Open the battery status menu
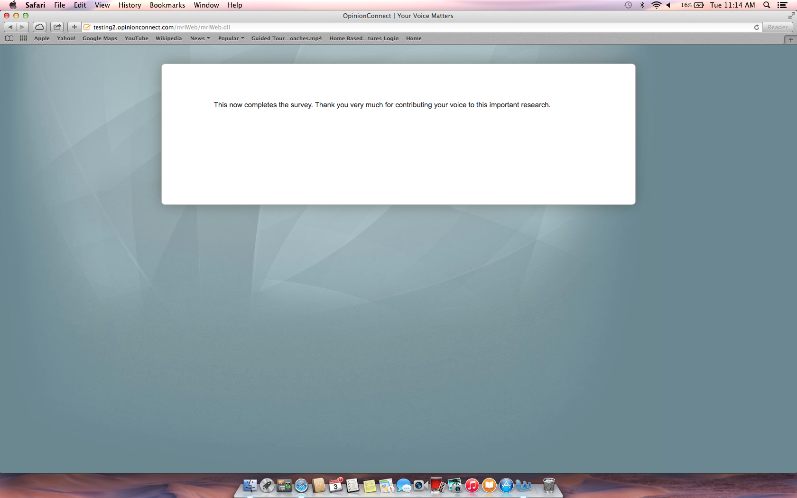Image resolution: width=797 pixels, height=498 pixels. (693, 5)
